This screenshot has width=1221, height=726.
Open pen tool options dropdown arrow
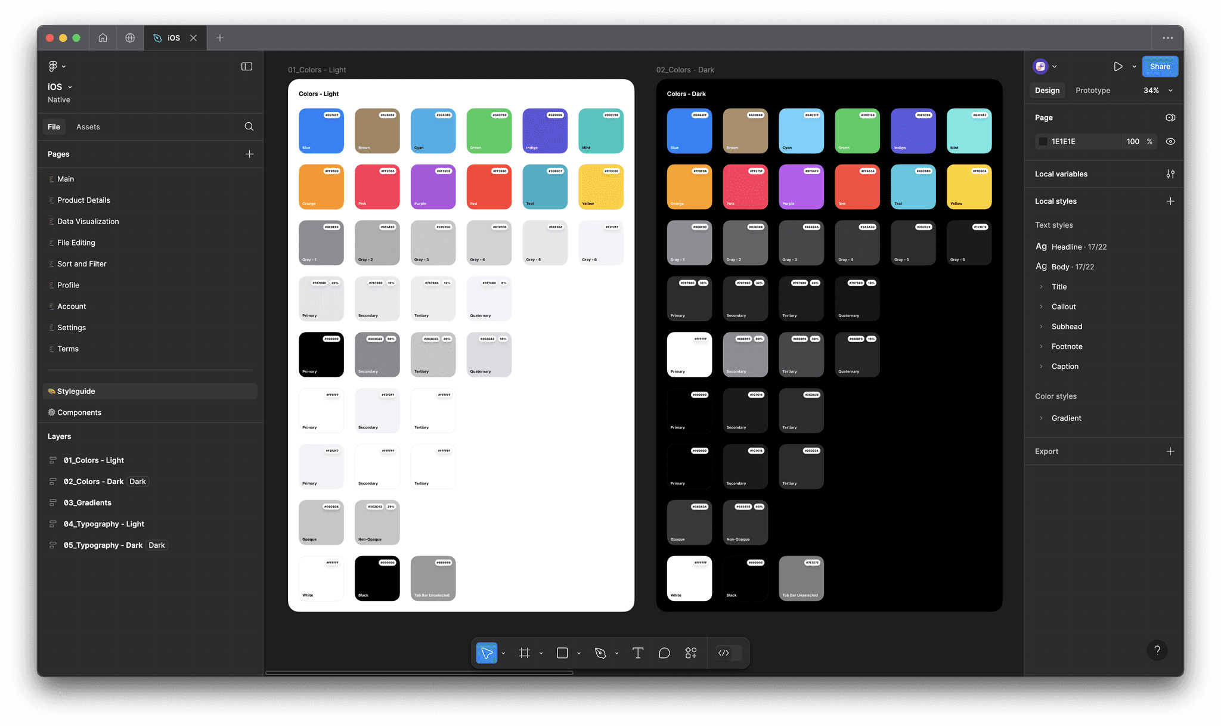[x=616, y=653]
